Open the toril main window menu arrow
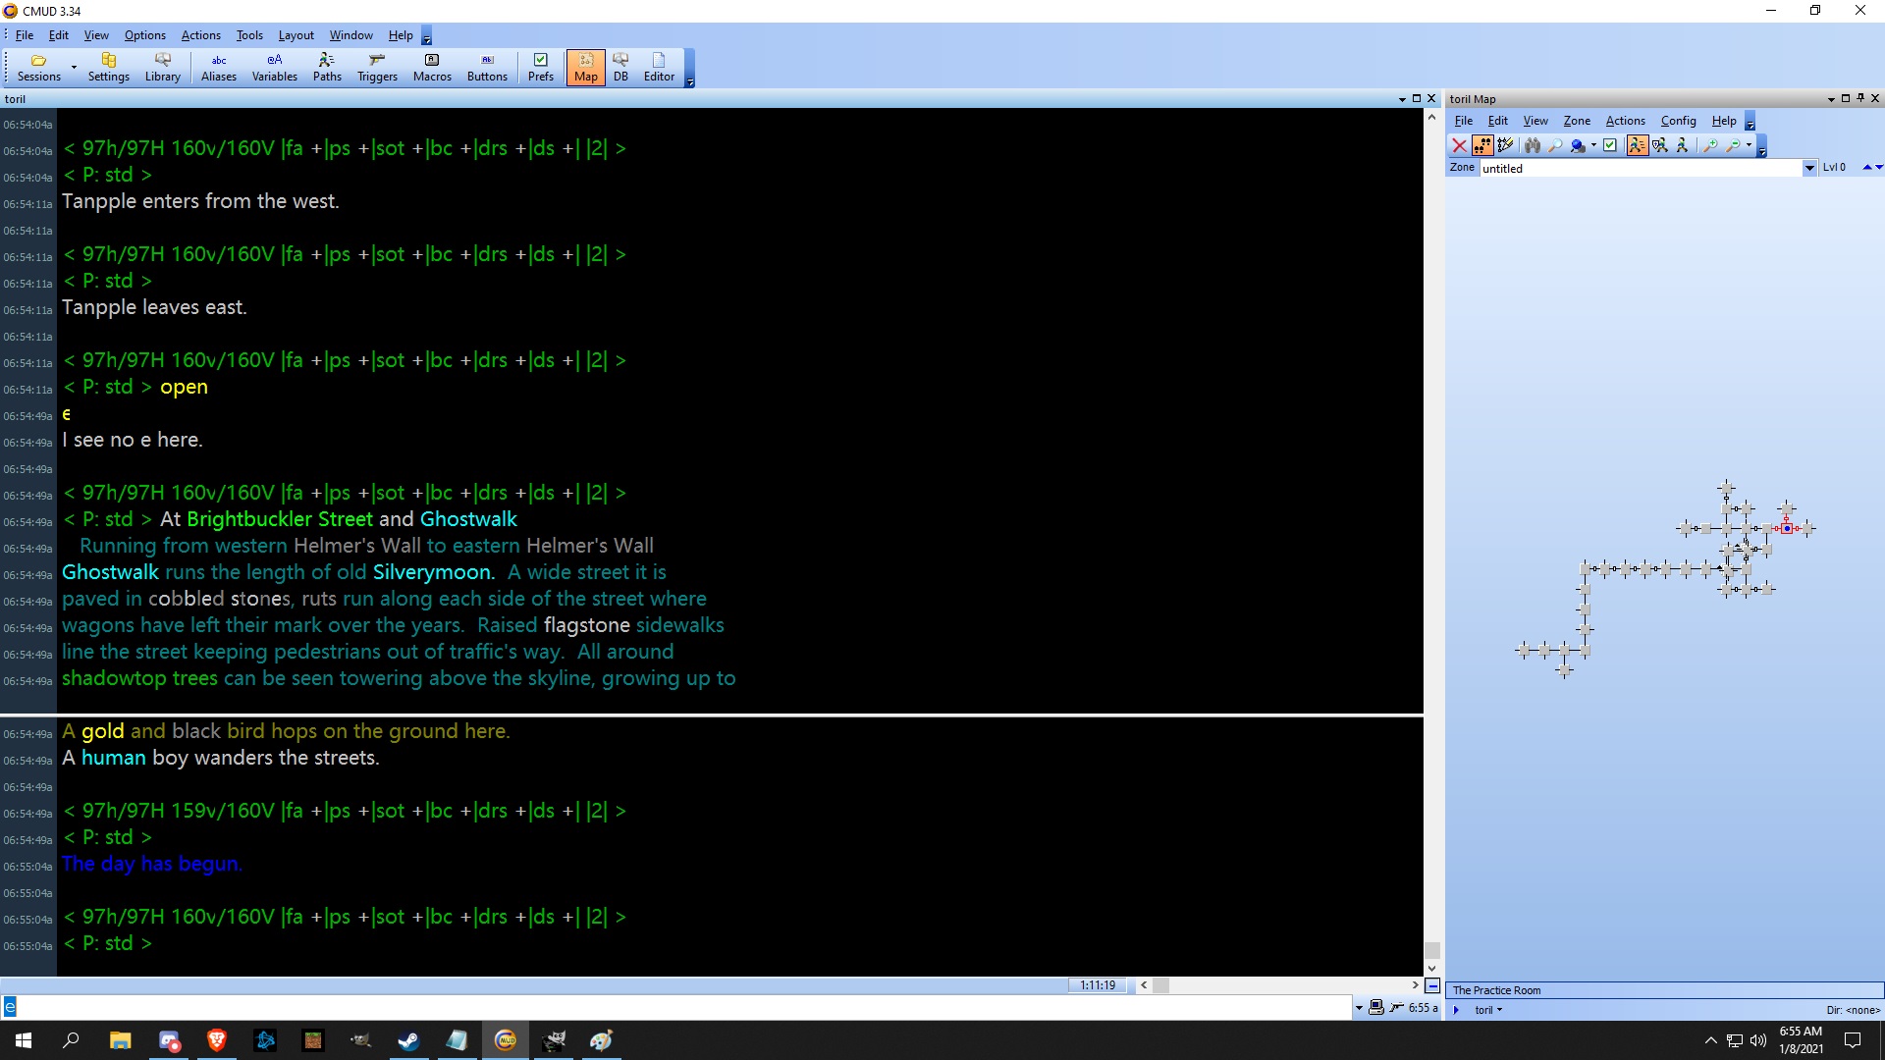The width and height of the screenshot is (1885, 1060). 1402,99
